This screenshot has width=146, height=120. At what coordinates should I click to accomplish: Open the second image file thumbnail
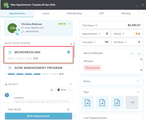coord(102,102)
